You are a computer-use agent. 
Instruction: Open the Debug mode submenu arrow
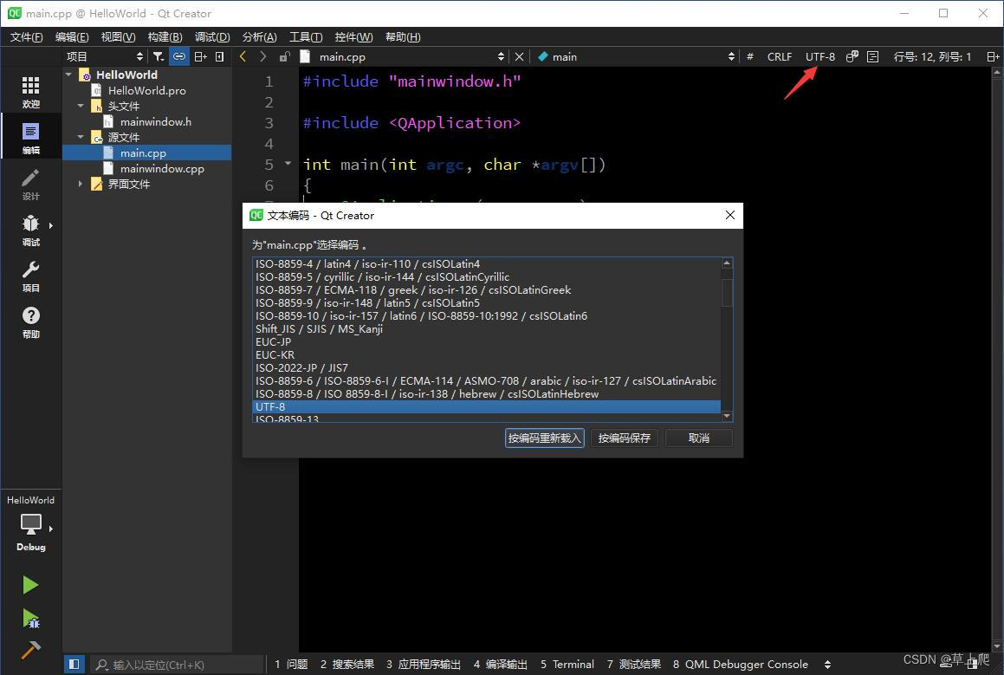50,225
